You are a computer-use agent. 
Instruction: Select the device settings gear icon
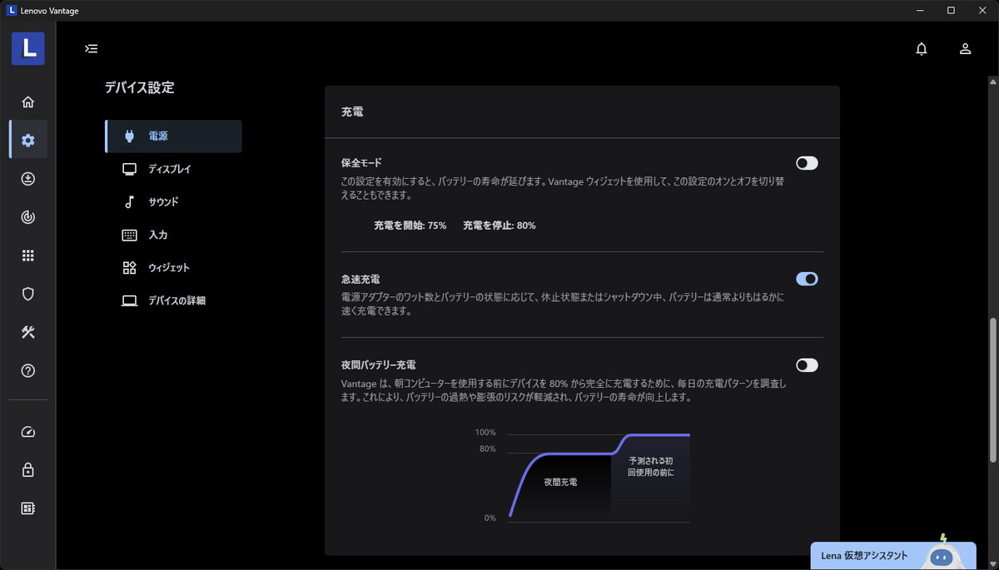click(28, 140)
